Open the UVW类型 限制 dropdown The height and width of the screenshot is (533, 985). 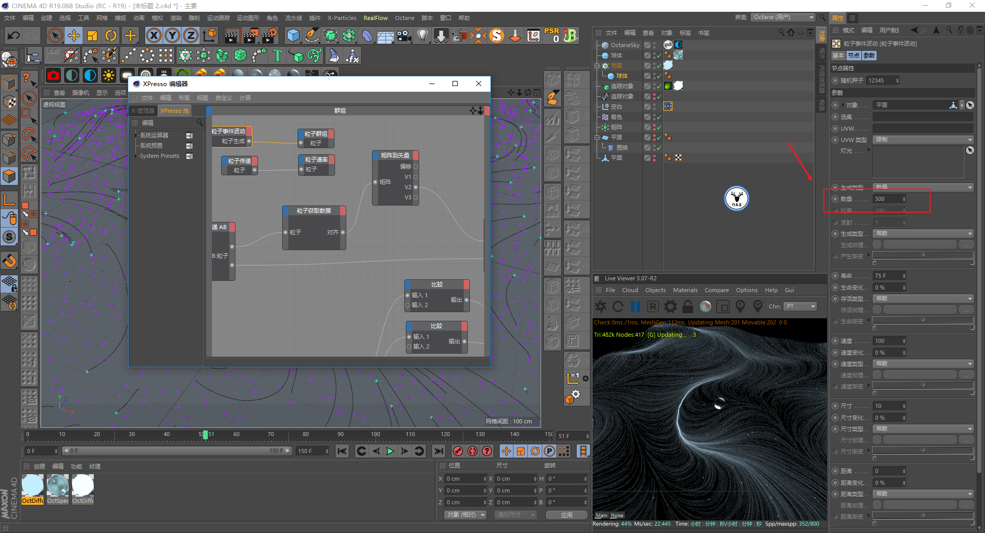923,139
